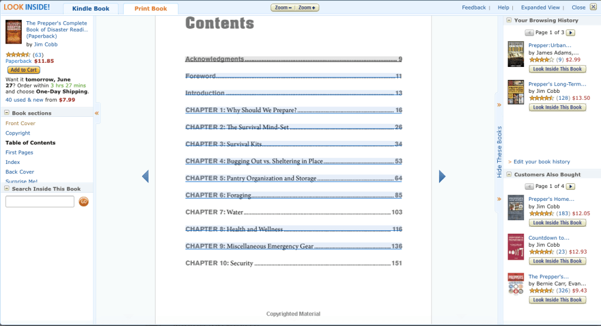This screenshot has width=601, height=326.
Task: Open Acknowledgments in the contents
Action: pyautogui.click(x=293, y=59)
